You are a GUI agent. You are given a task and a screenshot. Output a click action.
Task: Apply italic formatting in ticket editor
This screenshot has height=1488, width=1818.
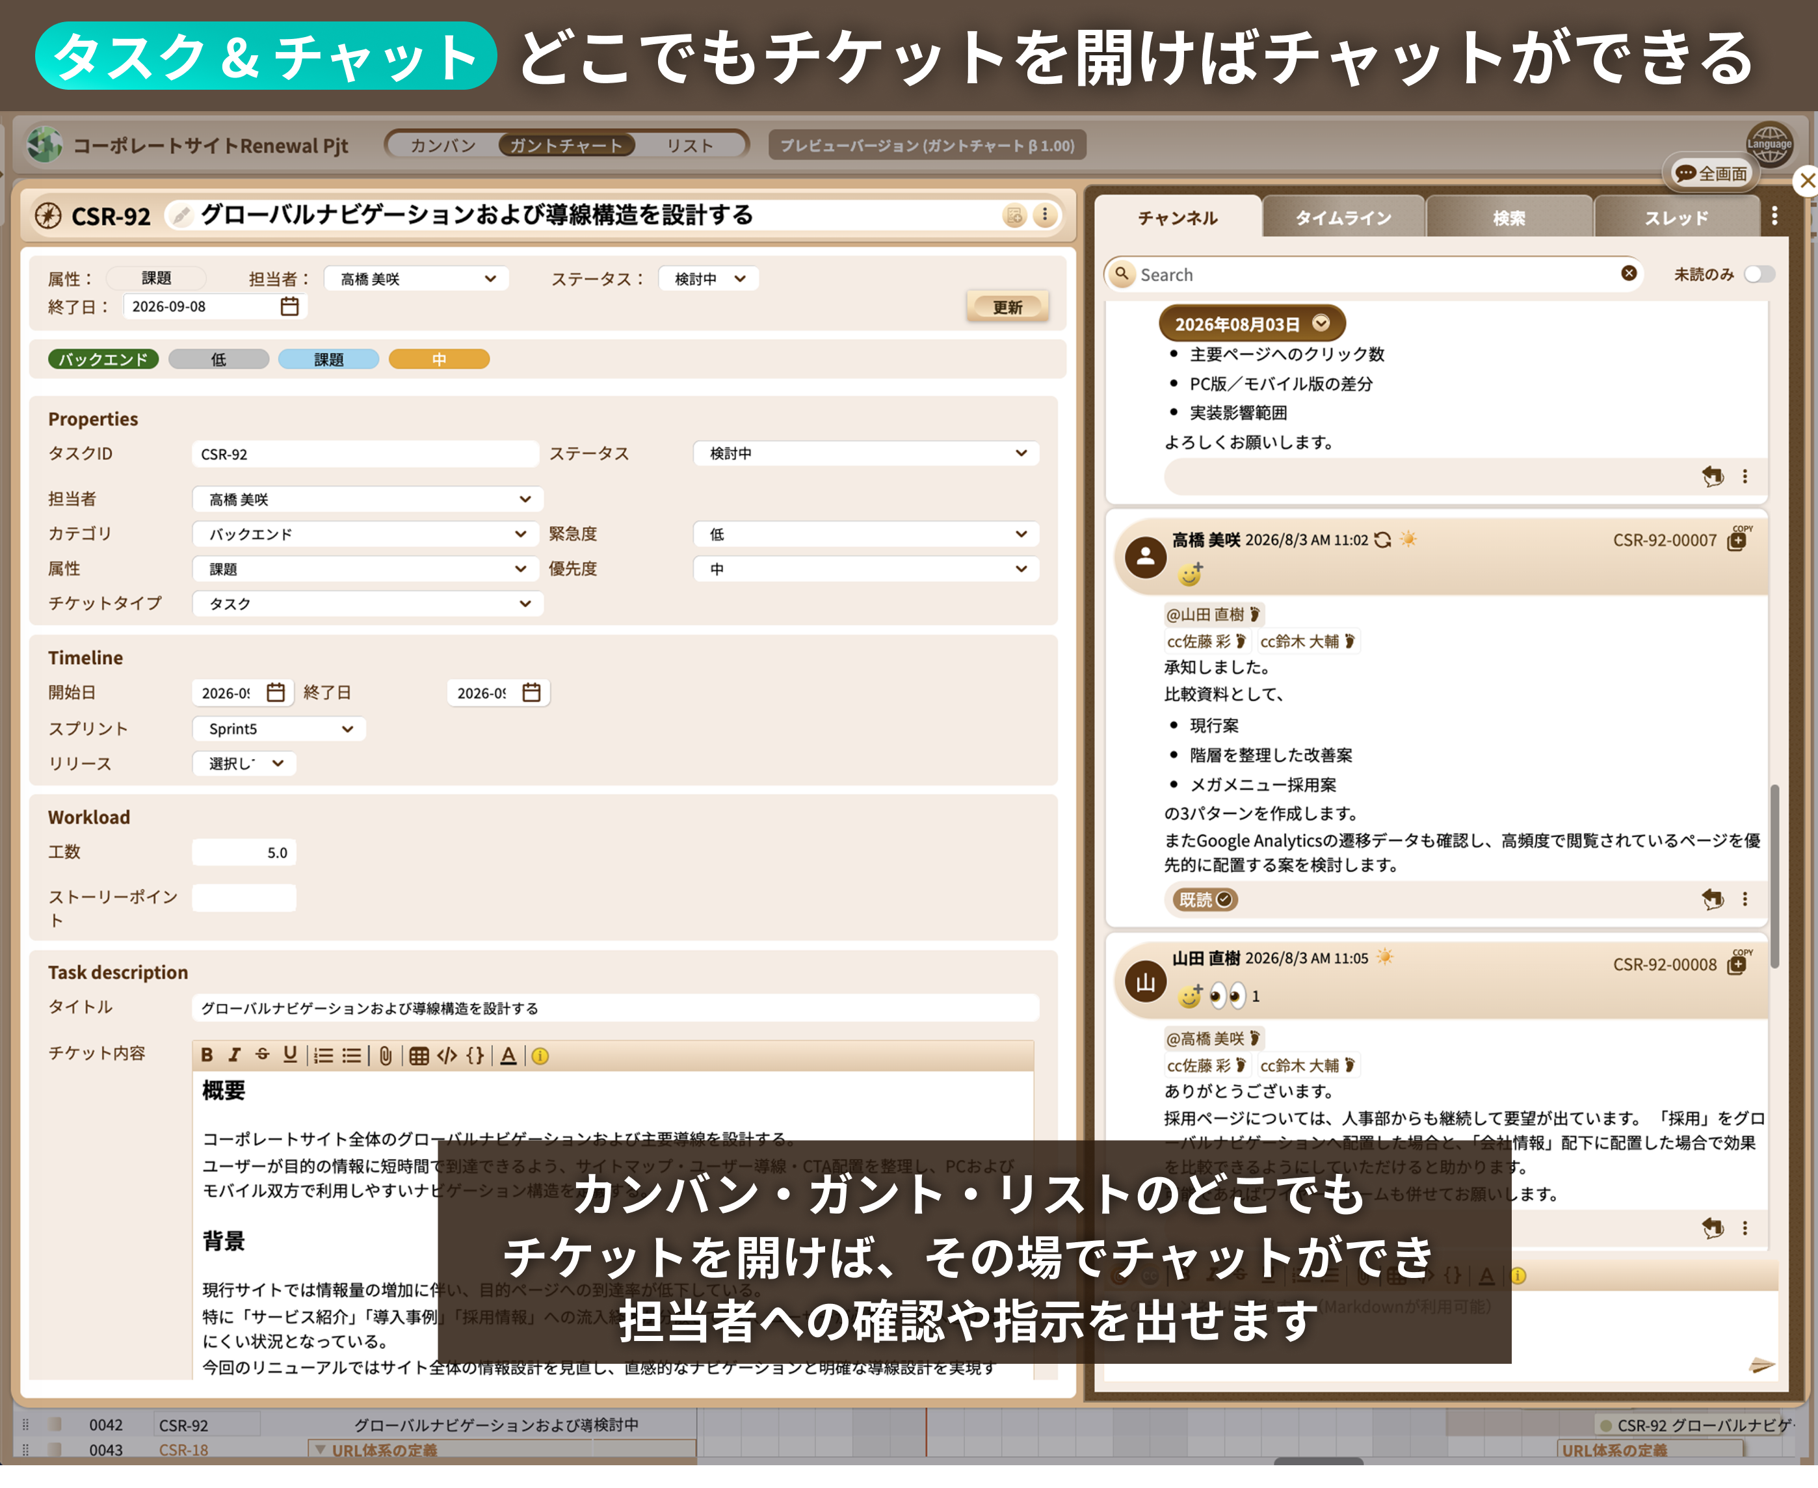234,1055
